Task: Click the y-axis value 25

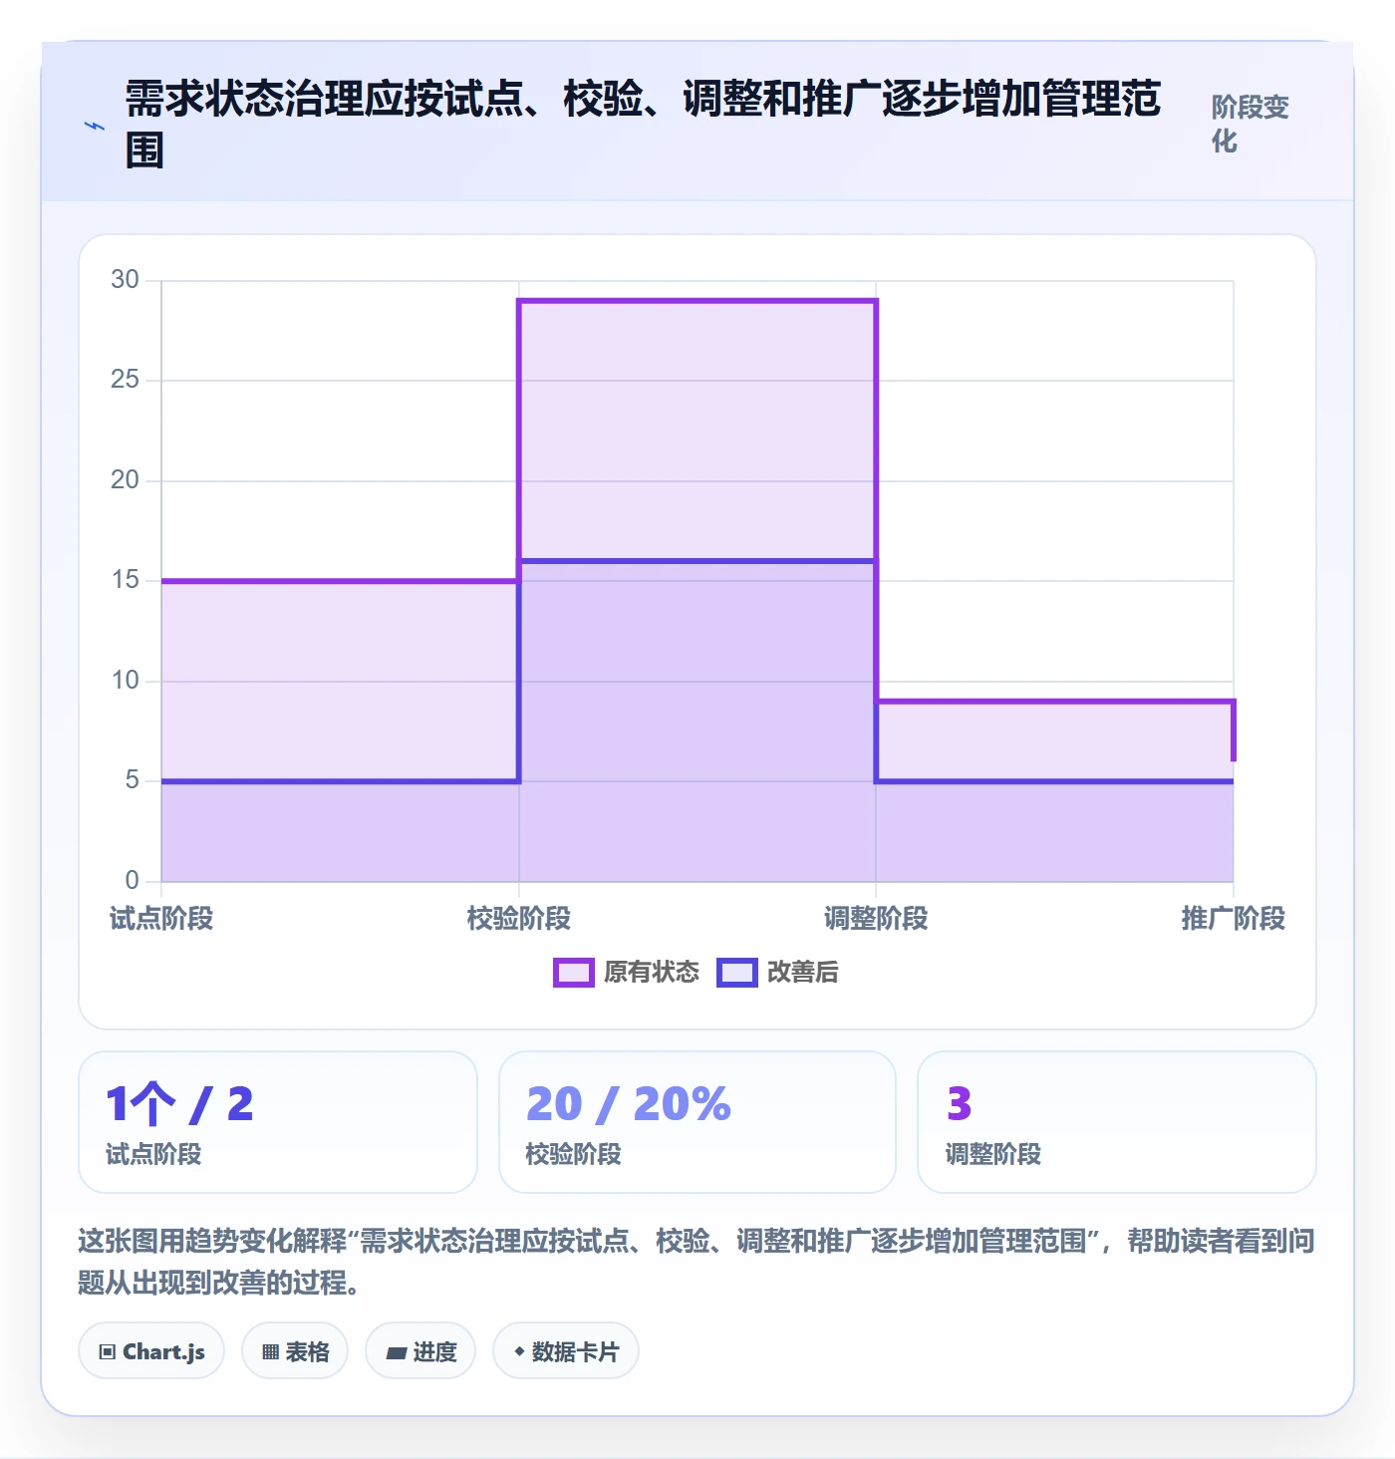Action: coord(125,380)
